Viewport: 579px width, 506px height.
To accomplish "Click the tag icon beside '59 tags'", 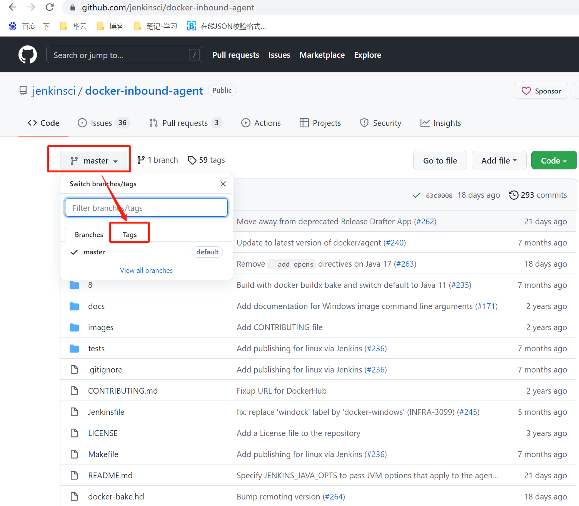I will (x=192, y=160).
